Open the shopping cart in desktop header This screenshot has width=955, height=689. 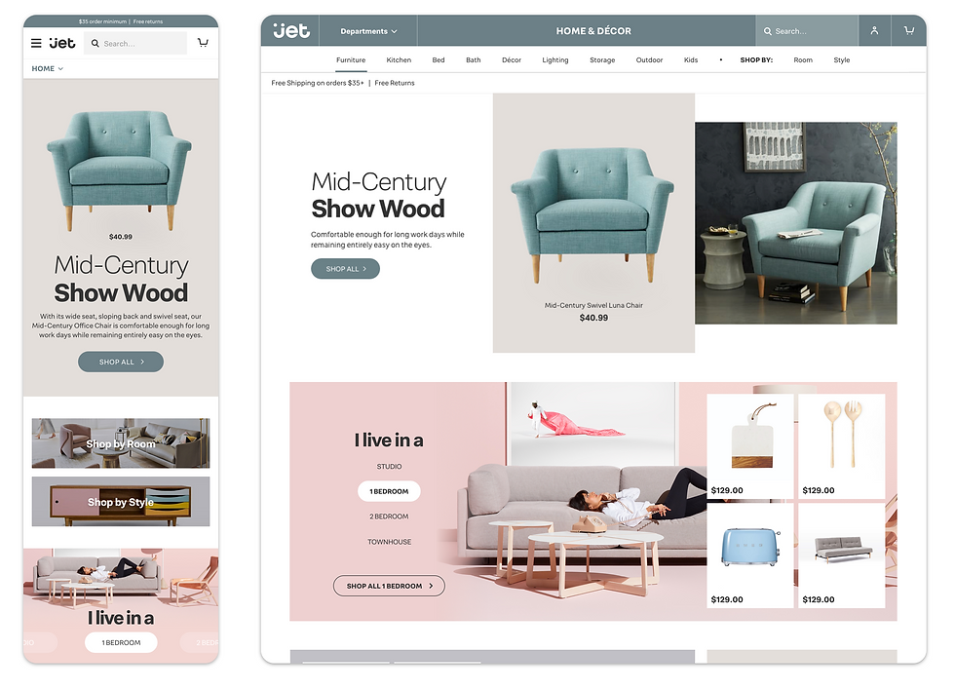908,30
